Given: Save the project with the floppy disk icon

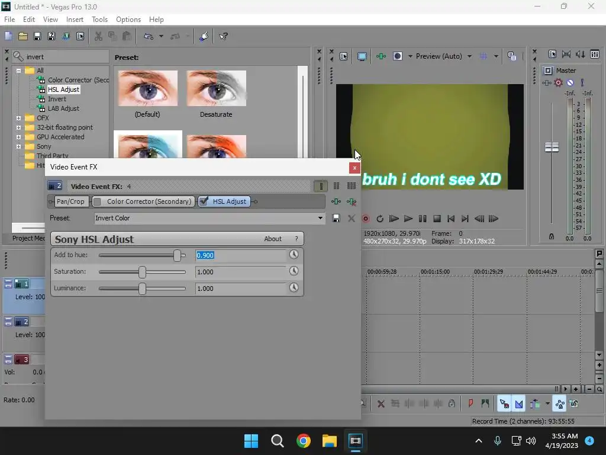Looking at the screenshot, I should pos(37,36).
